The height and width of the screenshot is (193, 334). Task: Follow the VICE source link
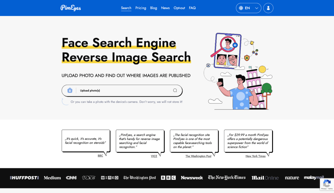click(x=154, y=156)
